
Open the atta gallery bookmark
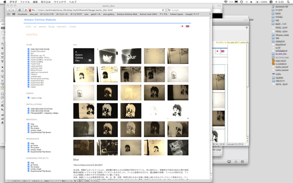pyautogui.click(x=109, y=14)
